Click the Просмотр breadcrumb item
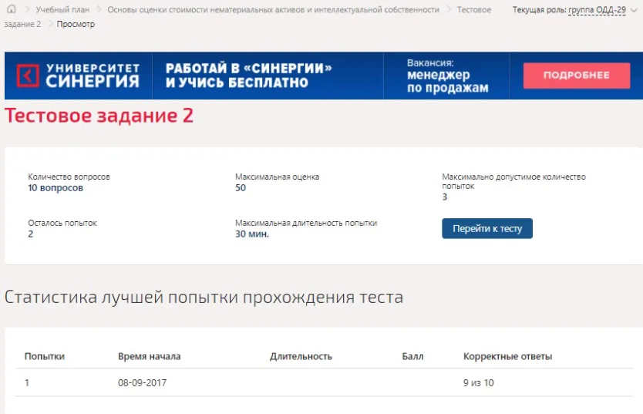The width and height of the screenshot is (643, 414). [x=76, y=24]
